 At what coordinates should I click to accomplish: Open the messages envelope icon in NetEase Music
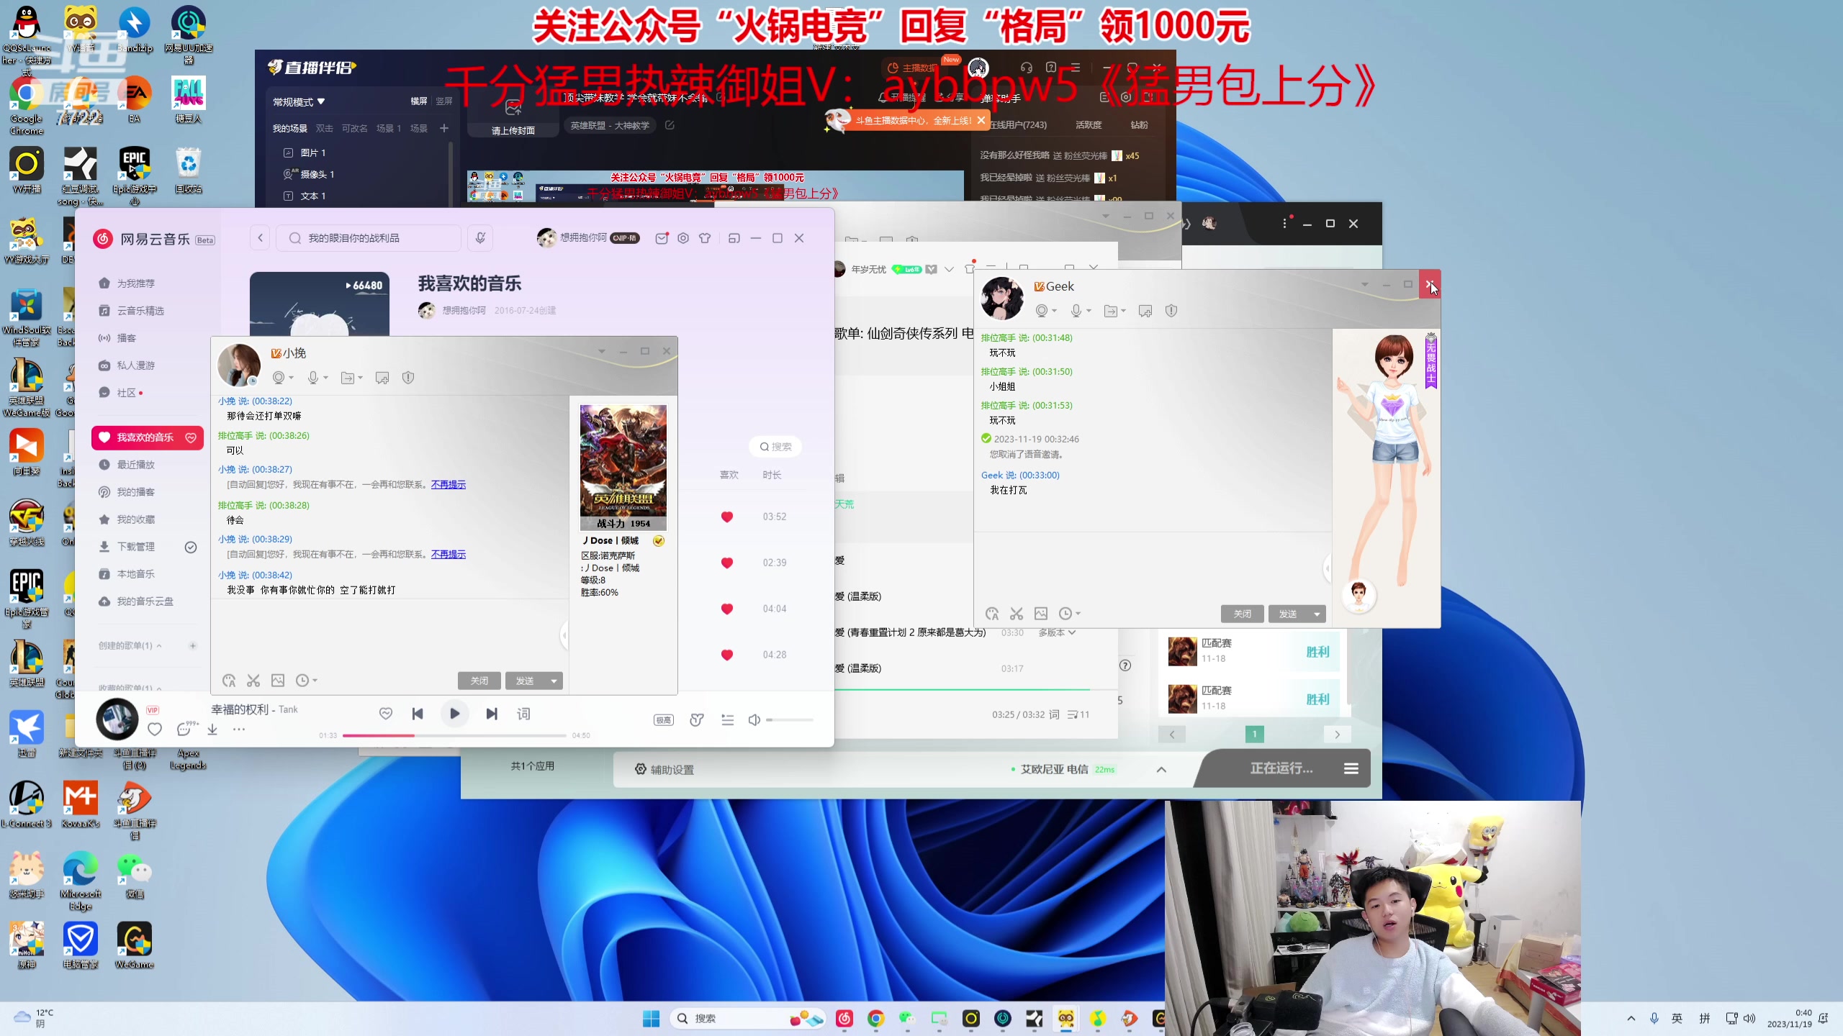[x=662, y=238]
